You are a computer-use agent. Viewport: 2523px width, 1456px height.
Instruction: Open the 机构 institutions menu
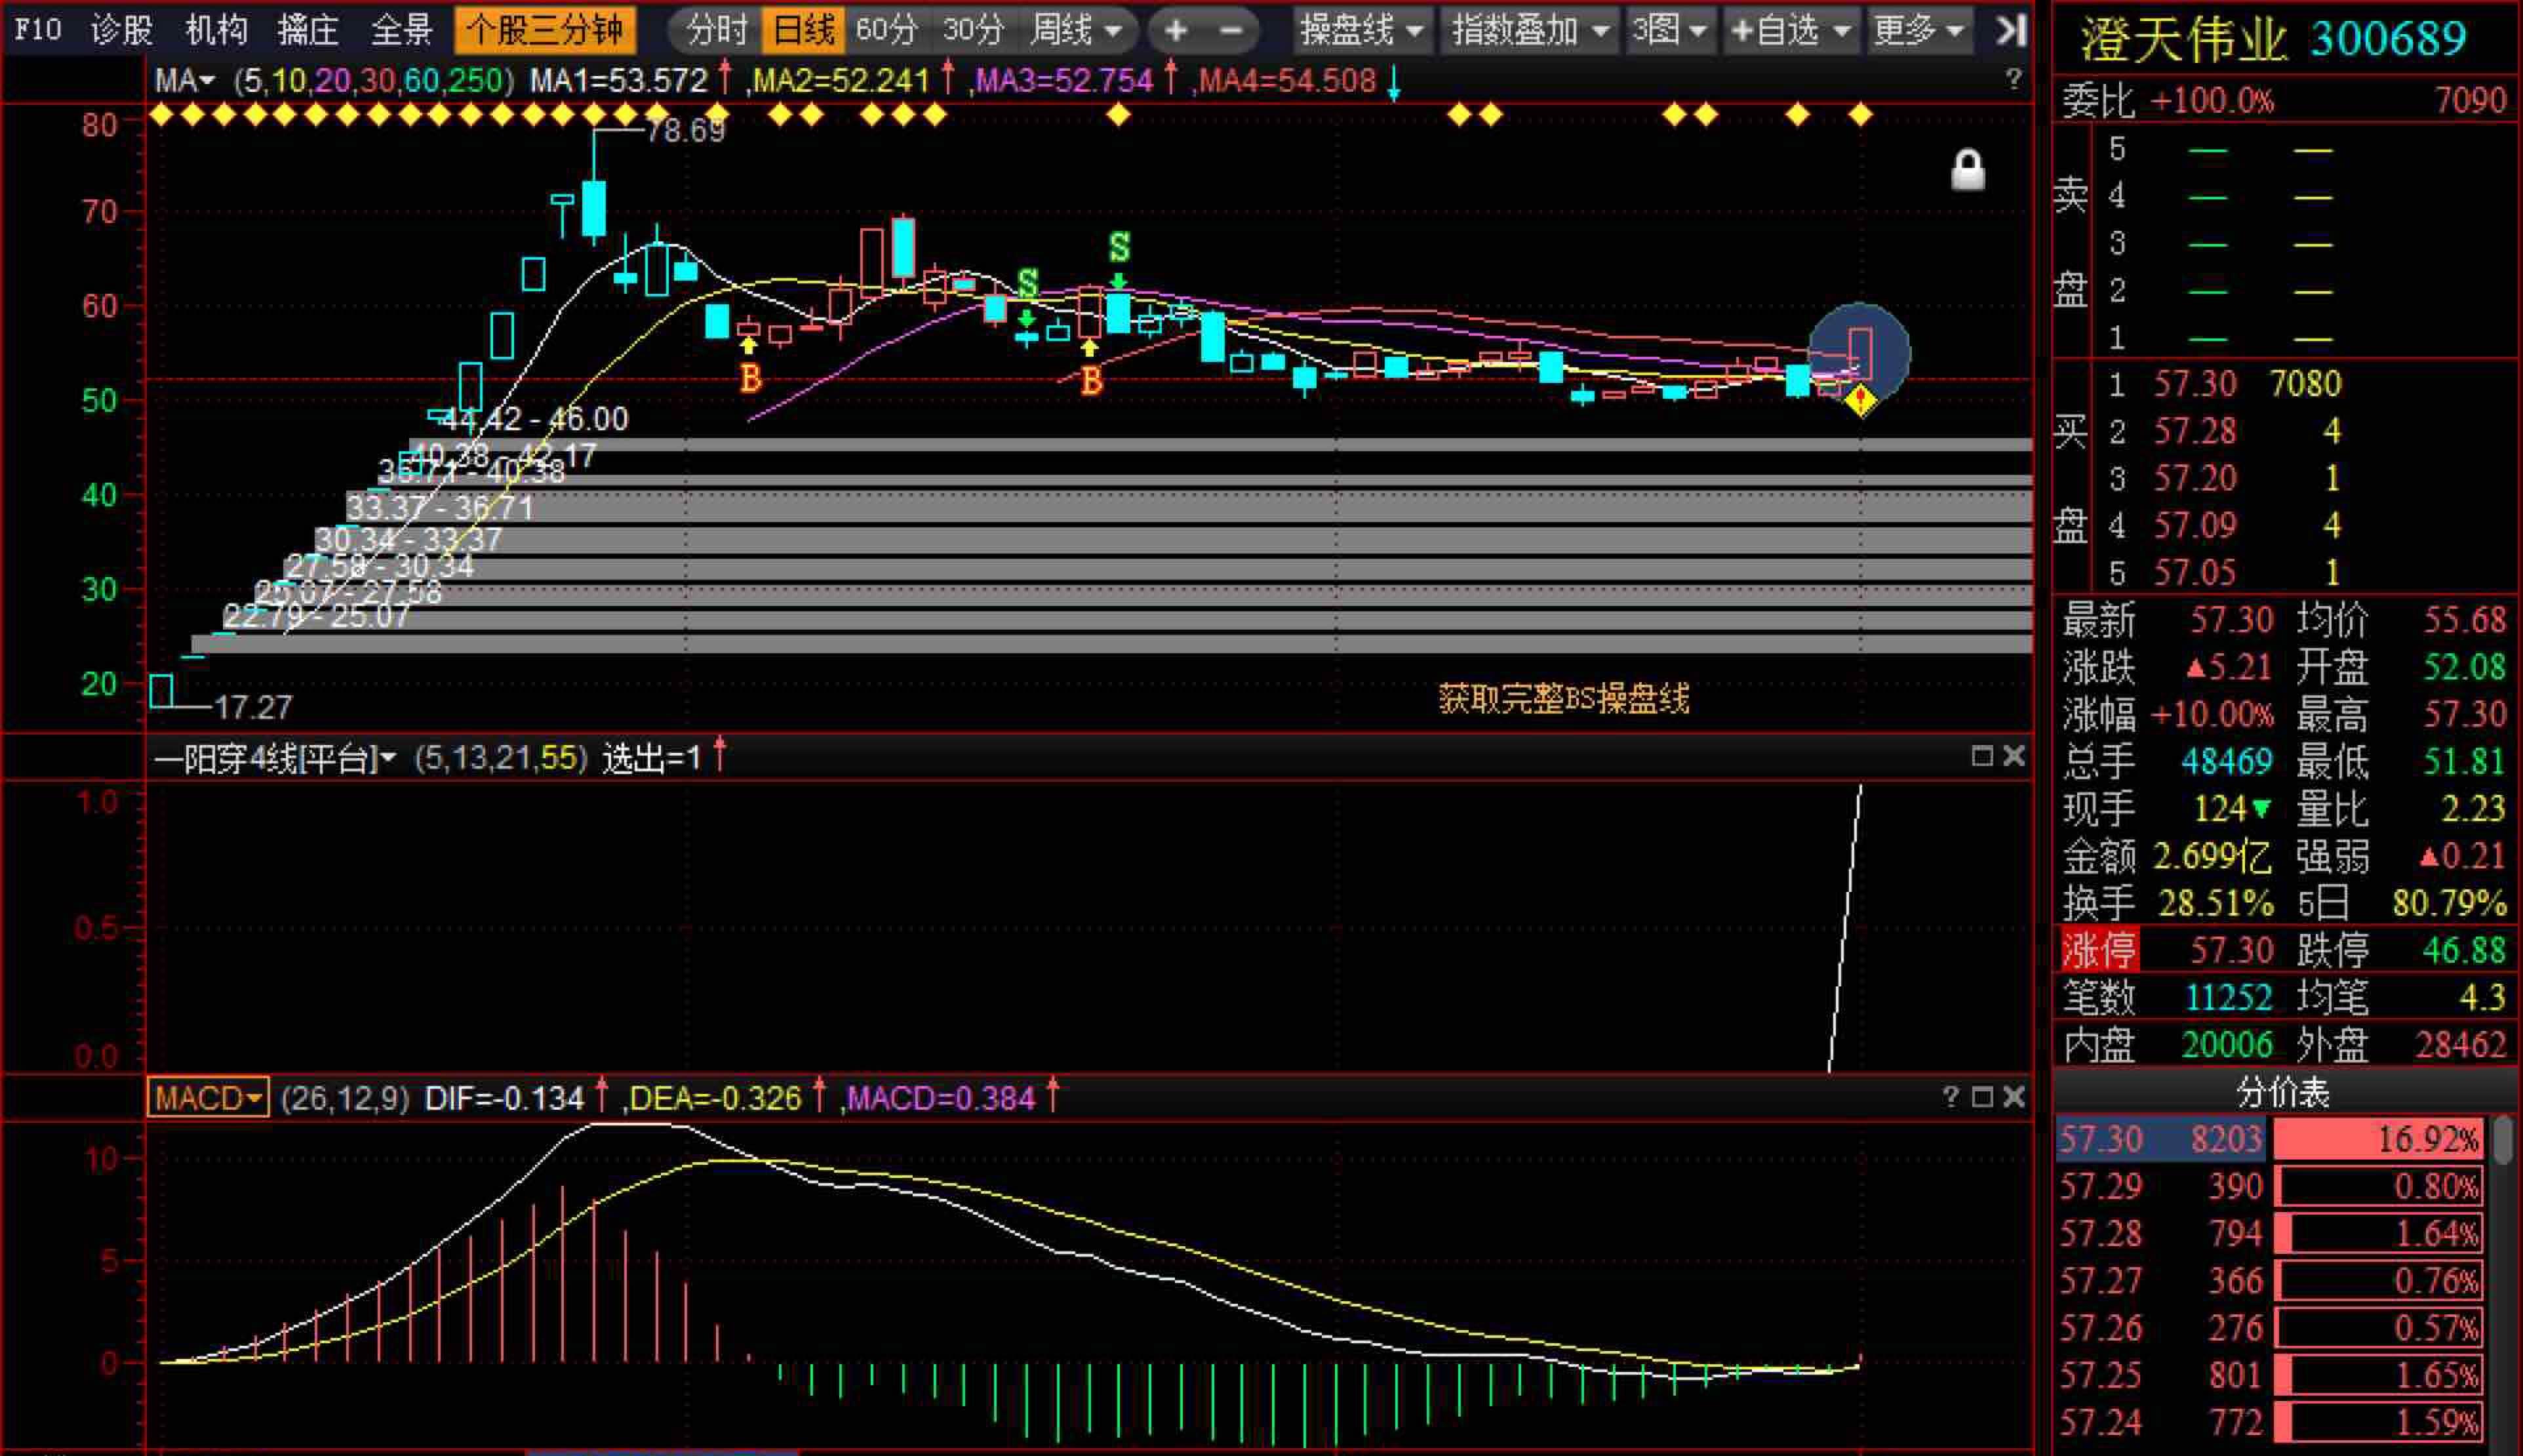click(x=216, y=30)
